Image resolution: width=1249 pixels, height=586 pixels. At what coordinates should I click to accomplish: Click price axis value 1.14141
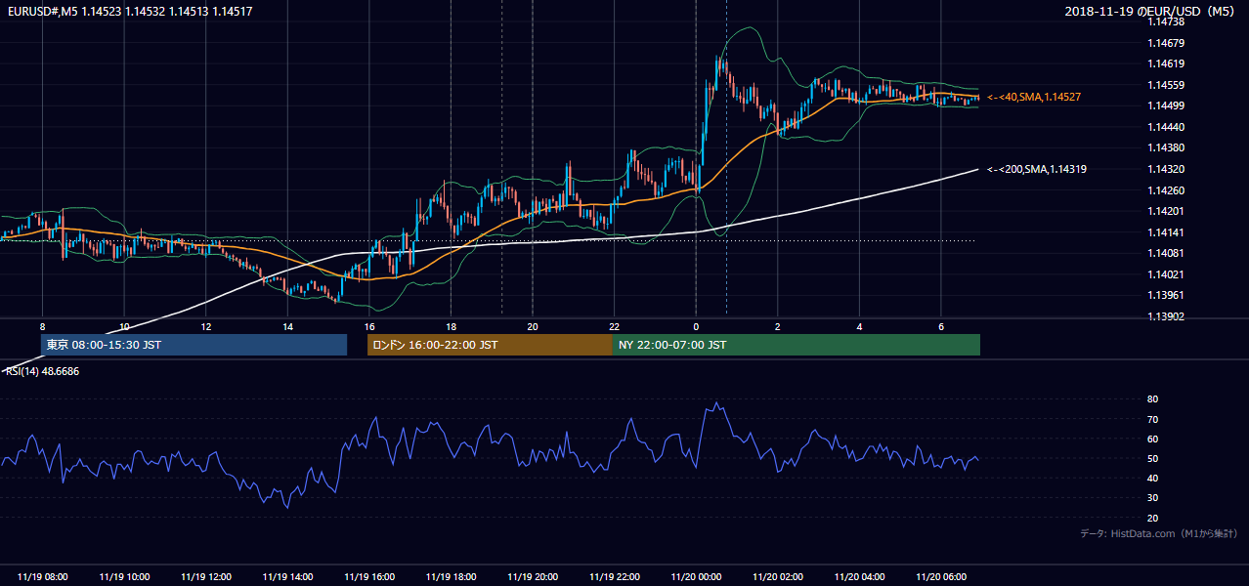(1166, 232)
